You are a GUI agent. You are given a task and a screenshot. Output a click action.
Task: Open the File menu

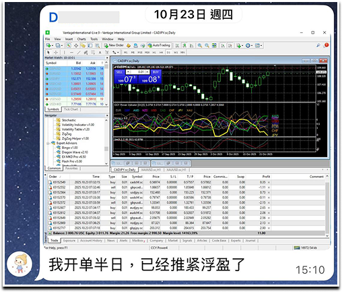pyautogui.click(x=48, y=39)
